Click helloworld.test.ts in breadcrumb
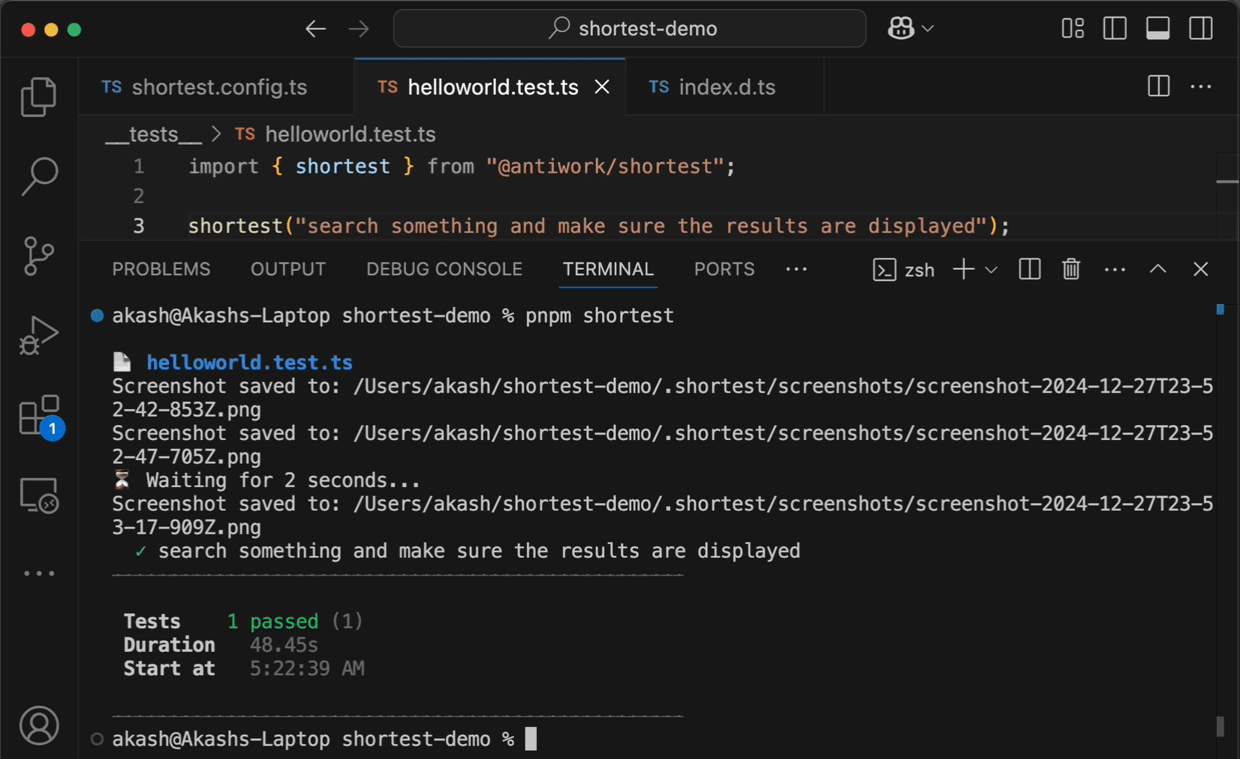 pos(351,134)
